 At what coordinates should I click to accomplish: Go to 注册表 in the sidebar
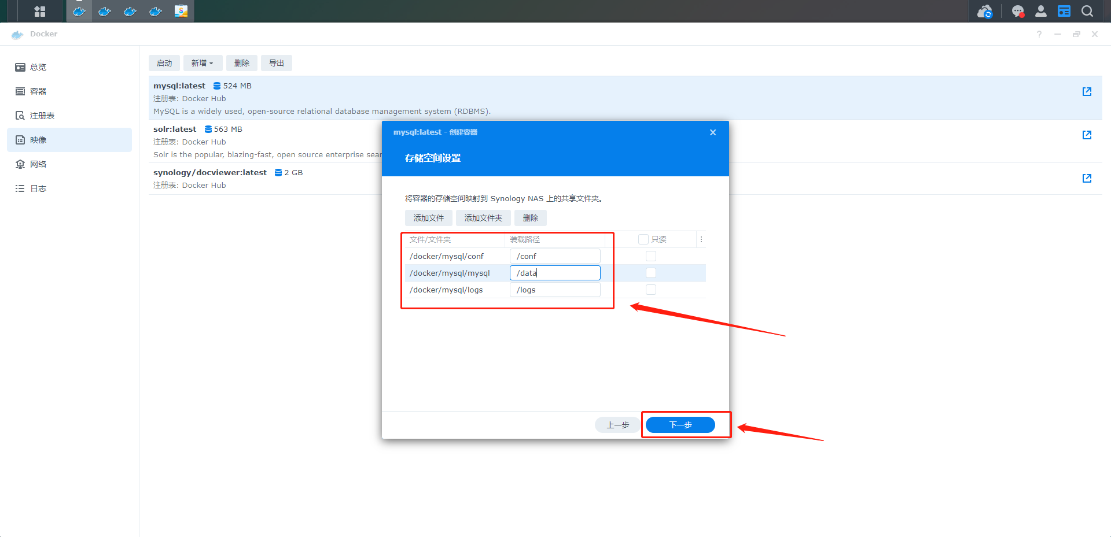point(69,116)
